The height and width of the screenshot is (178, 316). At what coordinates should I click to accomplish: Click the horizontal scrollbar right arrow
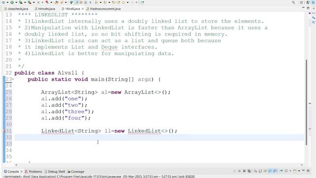coord(302,165)
